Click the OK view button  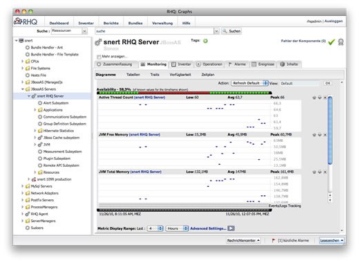coord(328,83)
